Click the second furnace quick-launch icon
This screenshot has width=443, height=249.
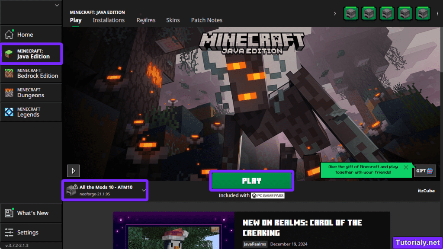coord(369,13)
